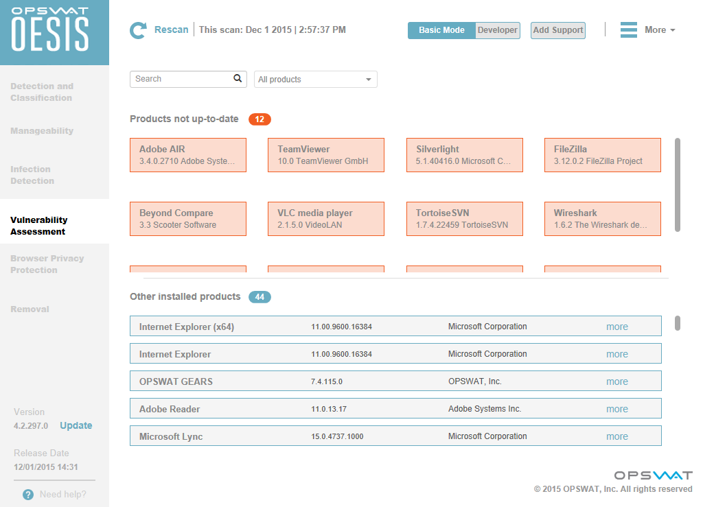Select the FileZilla product card

click(603, 155)
